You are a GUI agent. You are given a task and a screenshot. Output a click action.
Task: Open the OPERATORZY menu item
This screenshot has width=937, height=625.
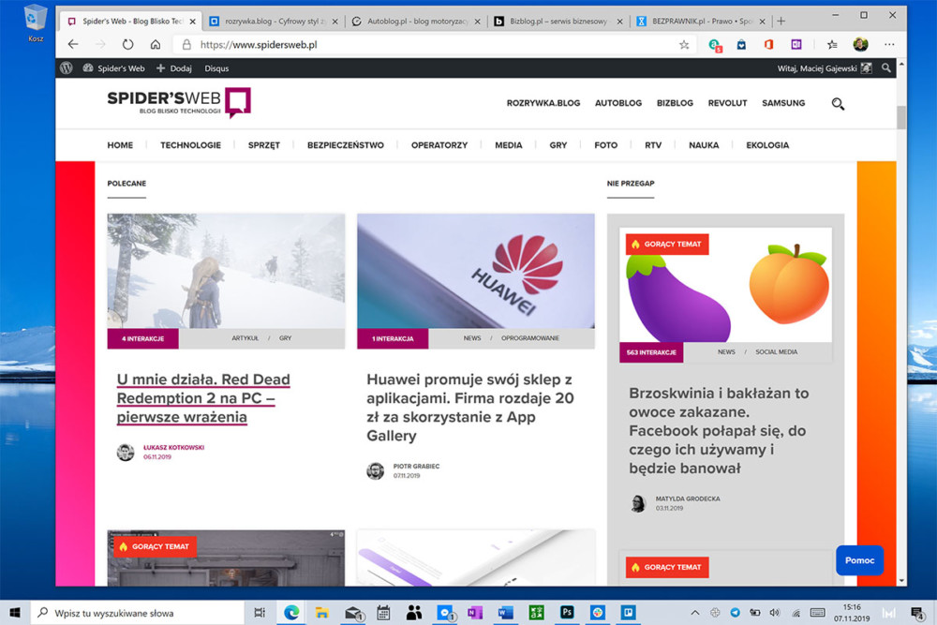pos(439,145)
